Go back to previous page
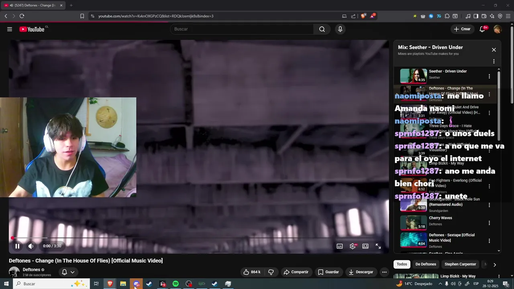This screenshot has width=514, height=289. pos(6,16)
